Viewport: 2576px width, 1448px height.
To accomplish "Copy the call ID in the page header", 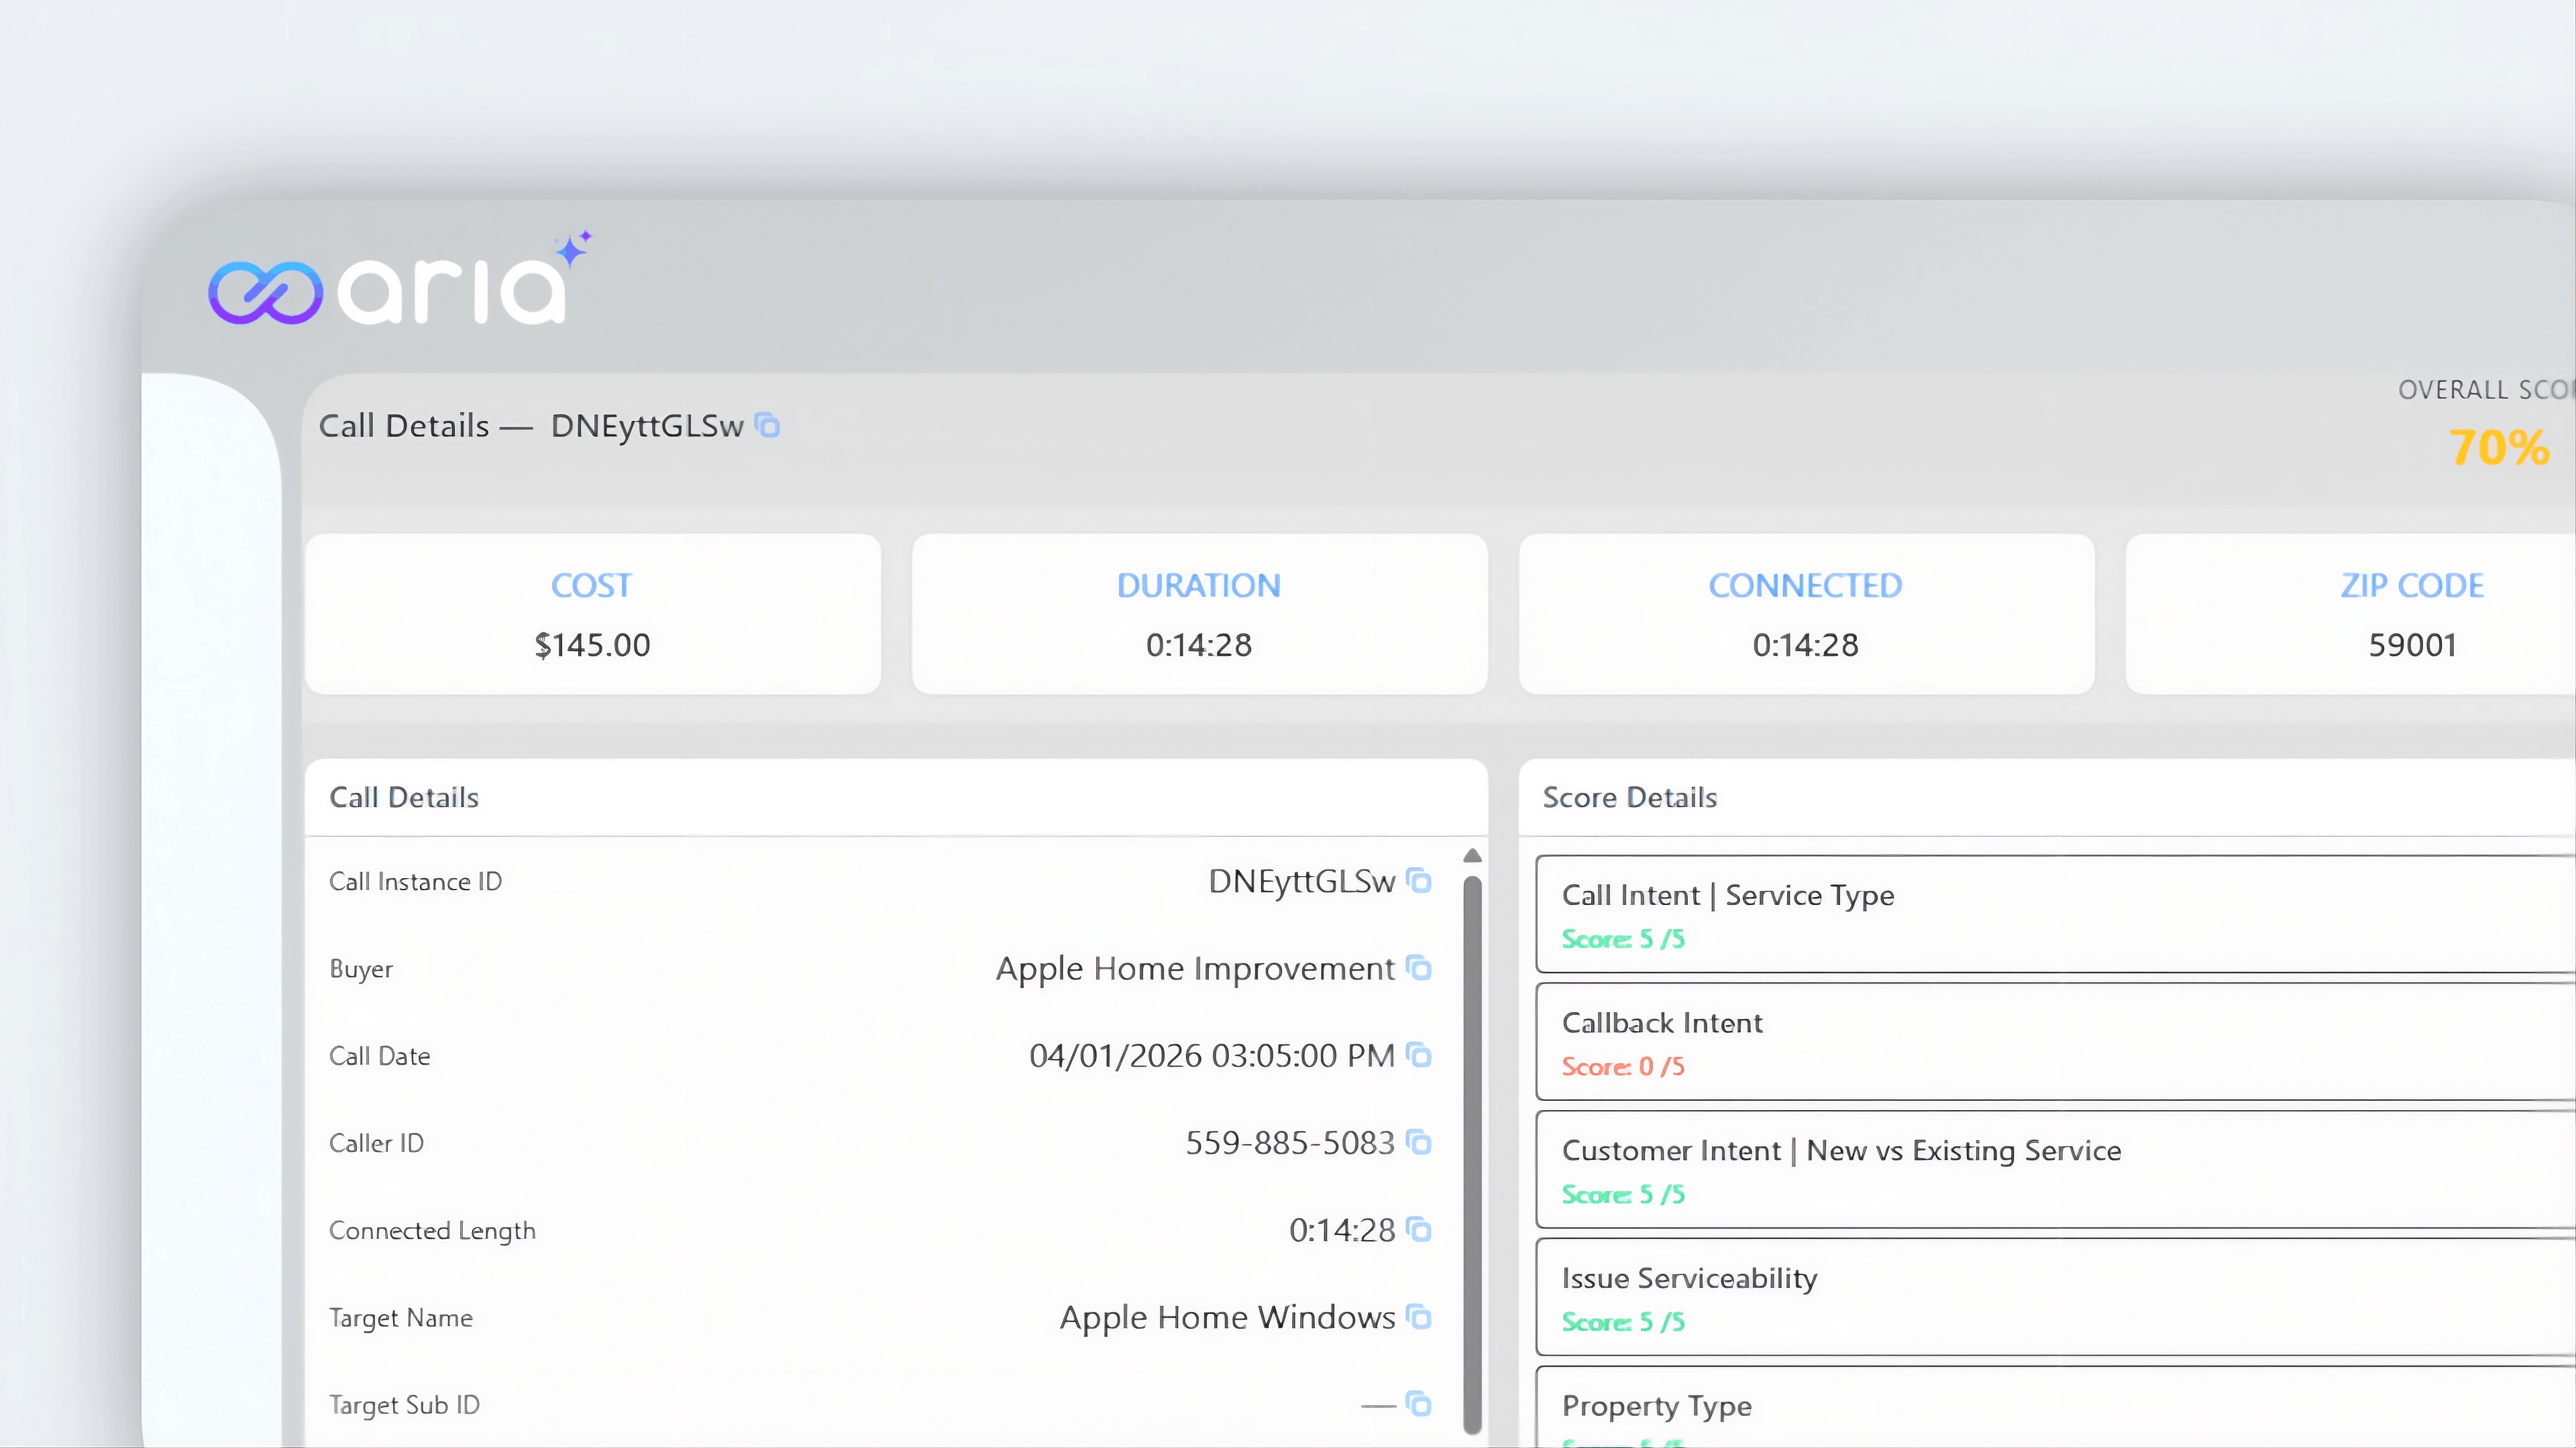I will click(x=767, y=426).
